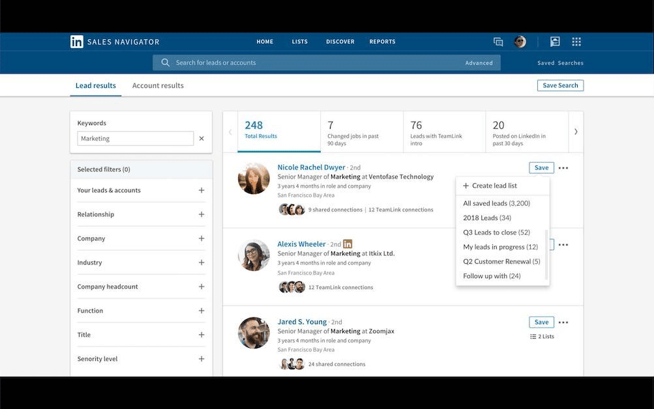The image size is (654, 409).
Task: Click the 2 Lists icon under Jared's Save
Action: tap(533, 337)
